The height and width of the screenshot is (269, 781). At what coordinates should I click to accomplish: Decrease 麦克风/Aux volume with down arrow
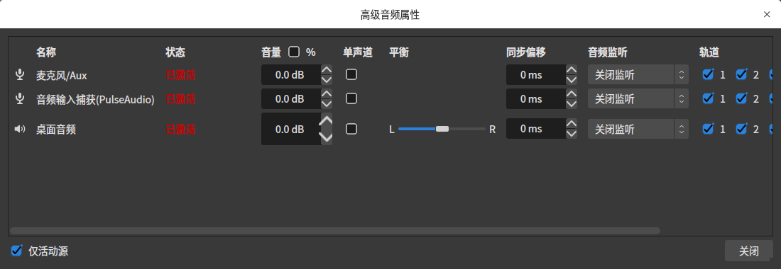coord(327,80)
